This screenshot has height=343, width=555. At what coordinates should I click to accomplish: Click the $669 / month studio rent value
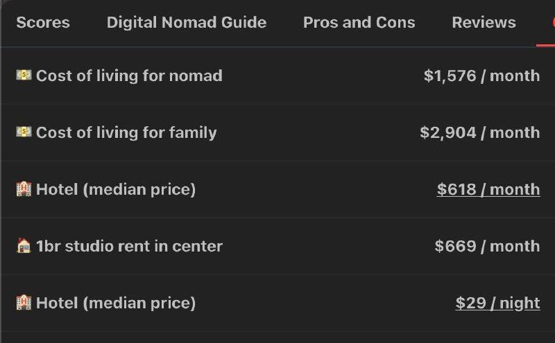click(487, 246)
